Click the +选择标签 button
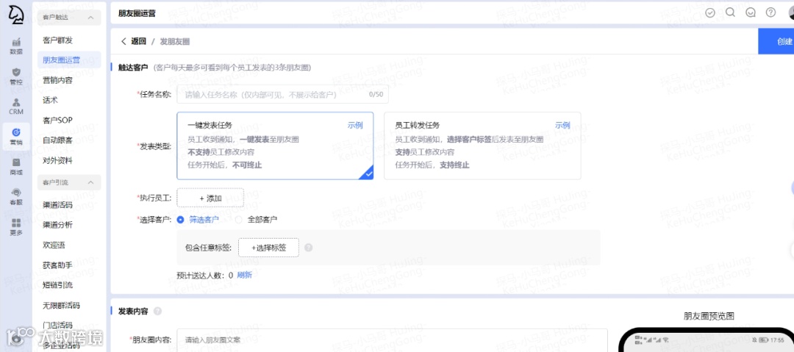Screen dimensions: 794x352 pos(268,248)
